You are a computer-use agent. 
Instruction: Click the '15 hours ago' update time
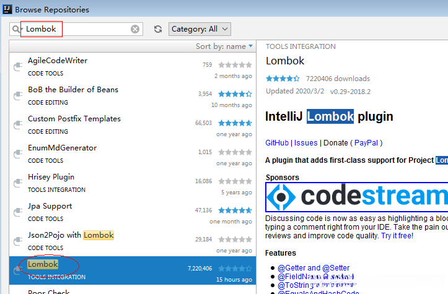[x=234, y=279]
